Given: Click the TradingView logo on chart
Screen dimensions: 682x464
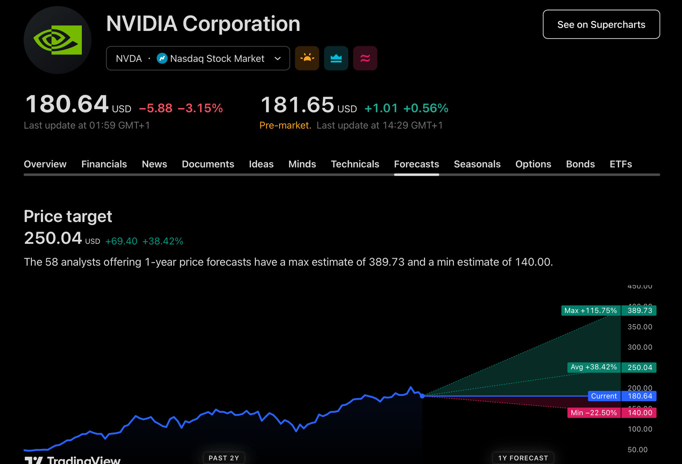Looking at the screenshot, I should point(73,459).
